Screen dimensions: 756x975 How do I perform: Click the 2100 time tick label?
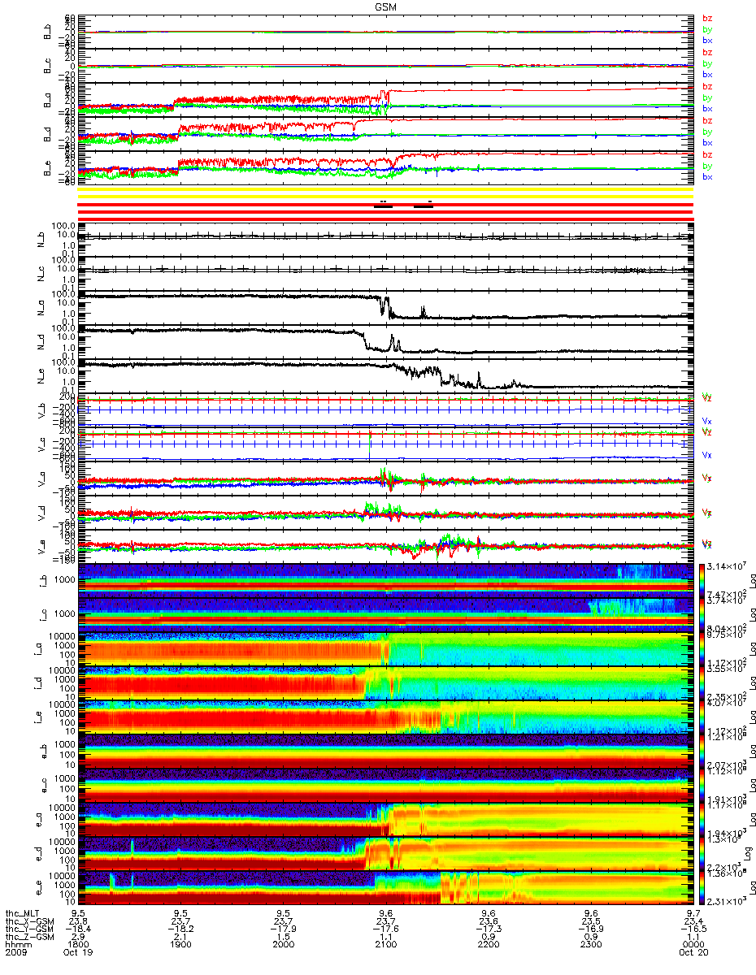pos(386,945)
